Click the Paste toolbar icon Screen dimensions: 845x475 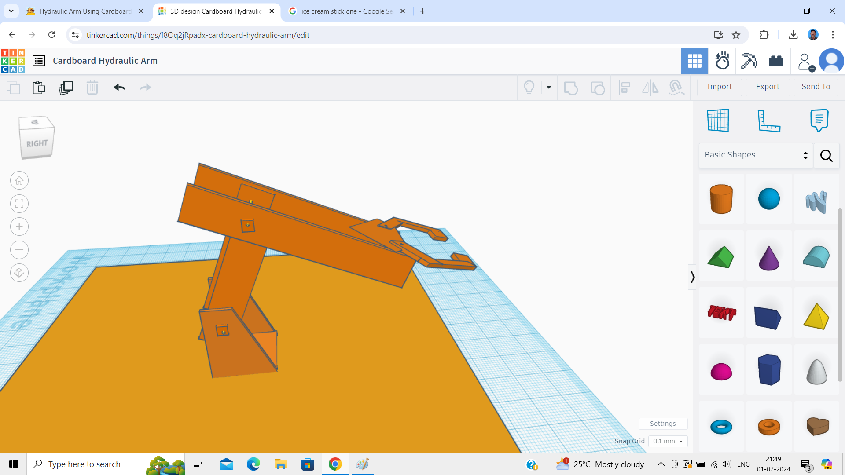[x=39, y=88]
